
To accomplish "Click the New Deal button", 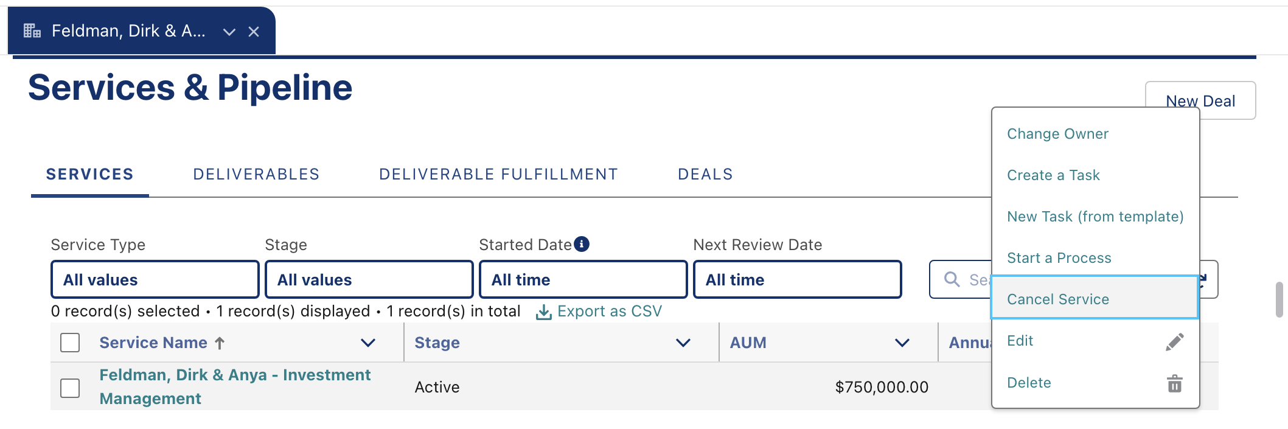I will coord(1200,101).
